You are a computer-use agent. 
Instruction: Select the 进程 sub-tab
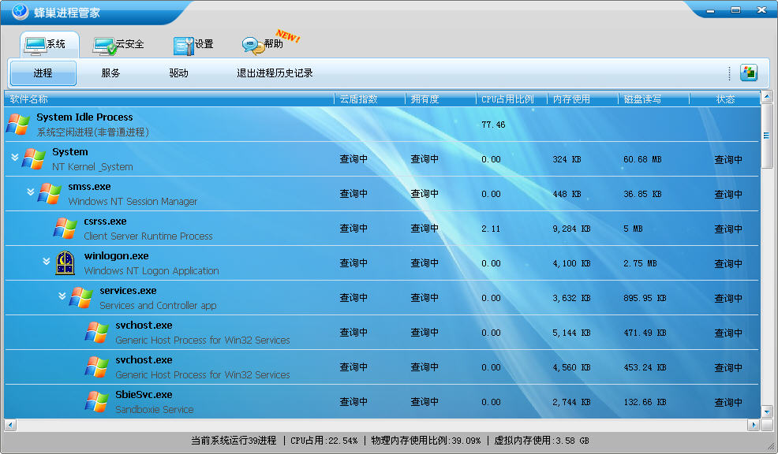pyautogui.click(x=43, y=73)
